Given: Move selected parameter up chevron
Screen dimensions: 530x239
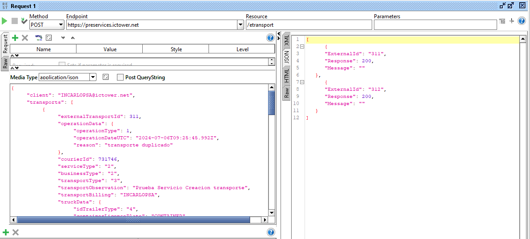Looking at the screenshot, I should click(x=72, y=38).
